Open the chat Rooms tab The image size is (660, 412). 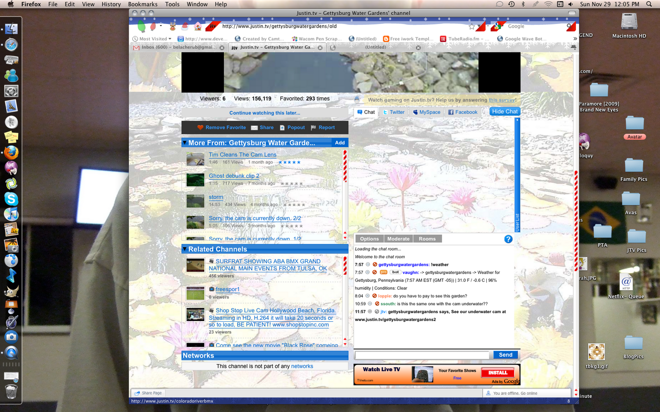[x=427, y=239]
